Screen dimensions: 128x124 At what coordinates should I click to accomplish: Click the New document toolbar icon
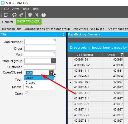6,15
